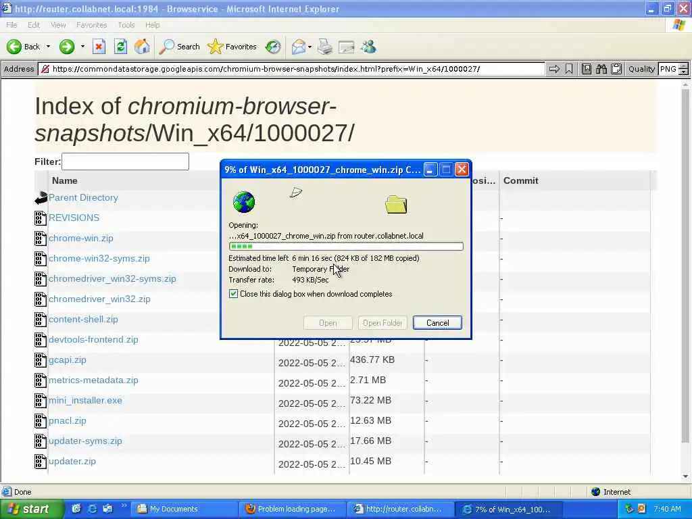Open the File menu
This screenshot has height=519, width=692.
point(11,25)
